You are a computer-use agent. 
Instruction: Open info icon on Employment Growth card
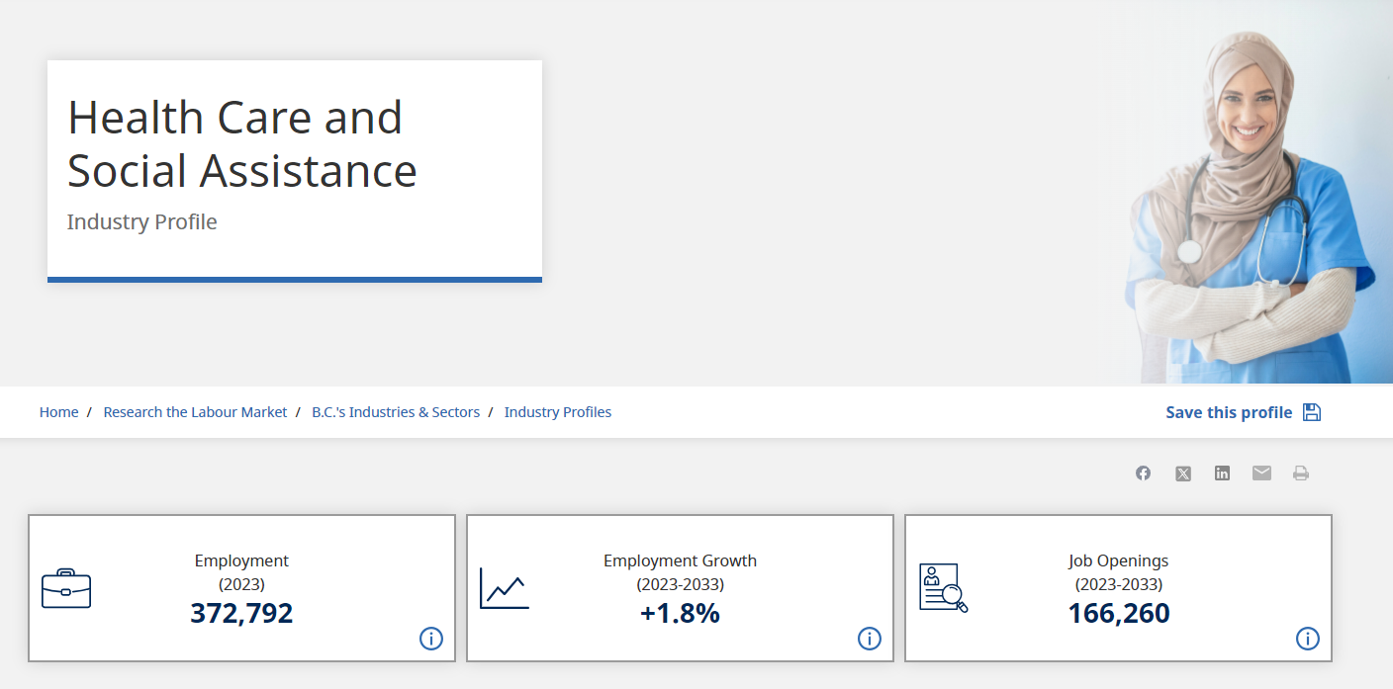870,639
